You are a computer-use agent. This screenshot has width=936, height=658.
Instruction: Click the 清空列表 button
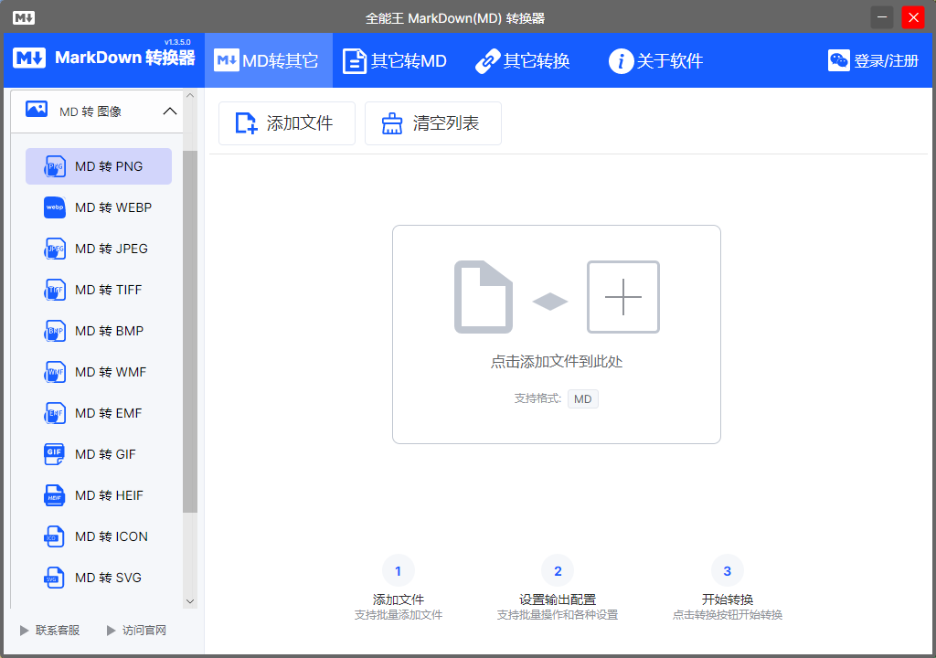click(x=432, y=123)
